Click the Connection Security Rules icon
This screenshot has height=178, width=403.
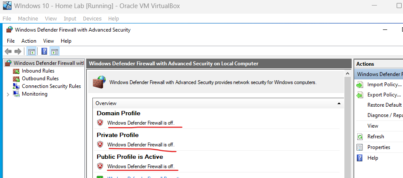(16, 86)
